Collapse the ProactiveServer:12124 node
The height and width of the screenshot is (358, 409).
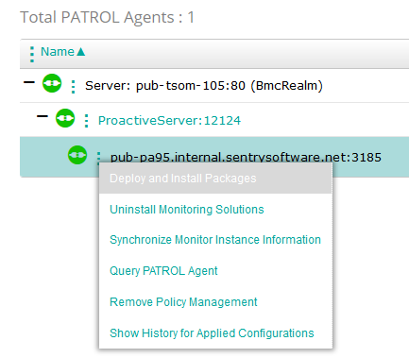point(43,116)
